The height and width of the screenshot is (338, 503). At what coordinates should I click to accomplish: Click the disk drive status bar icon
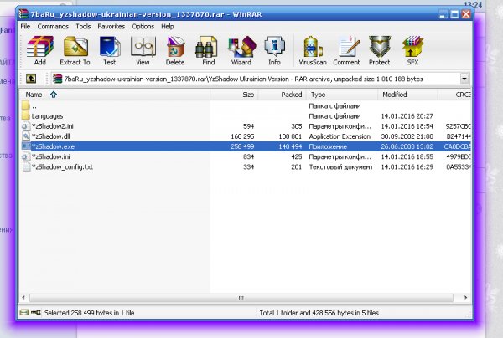point(24,312)
